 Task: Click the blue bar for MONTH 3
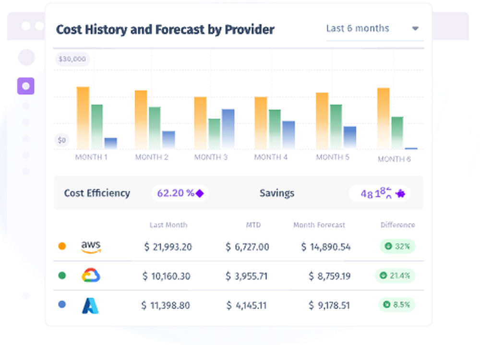pyautogui.click(x=228, y=129)
